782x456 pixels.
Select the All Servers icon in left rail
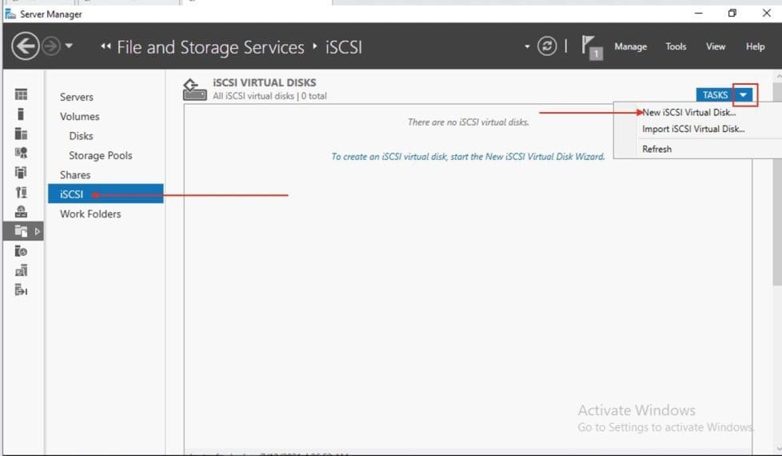(22, 134)
